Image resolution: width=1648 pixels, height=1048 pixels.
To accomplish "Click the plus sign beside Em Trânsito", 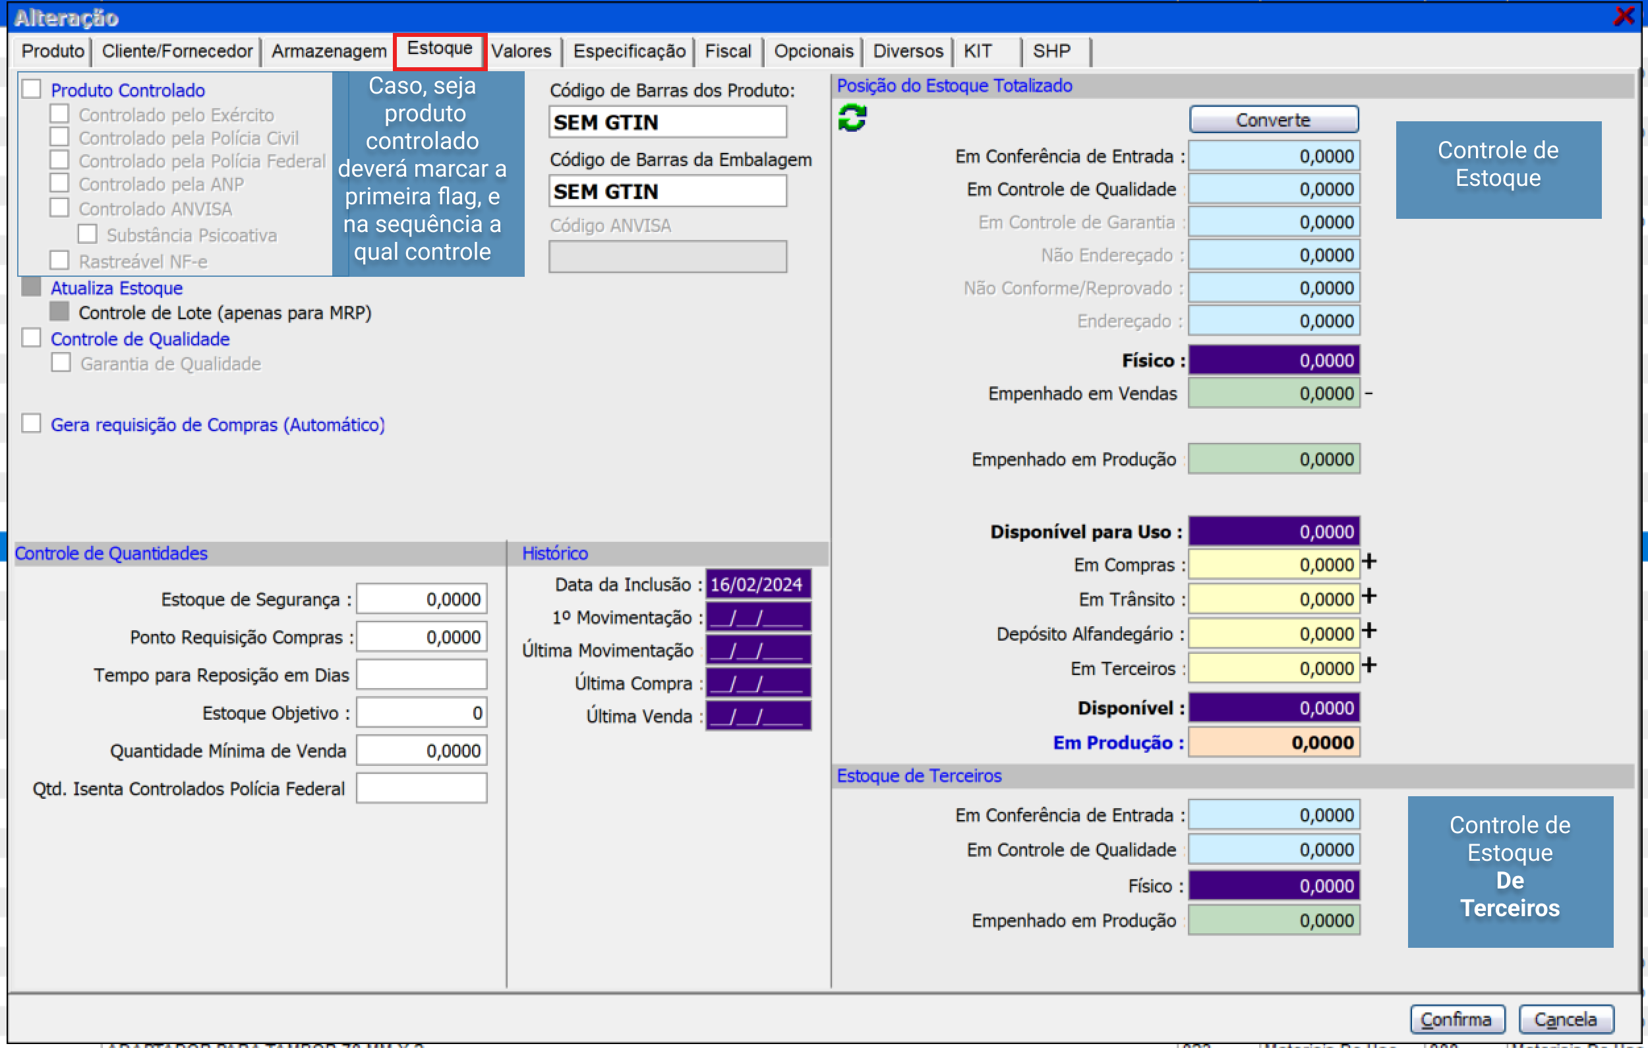I will [1368, 597].
